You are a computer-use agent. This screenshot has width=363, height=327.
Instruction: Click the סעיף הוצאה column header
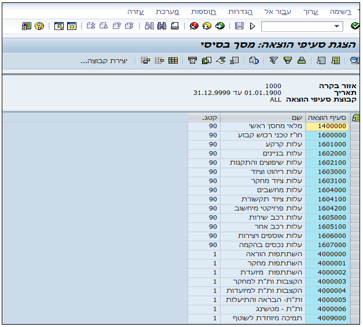327,118
